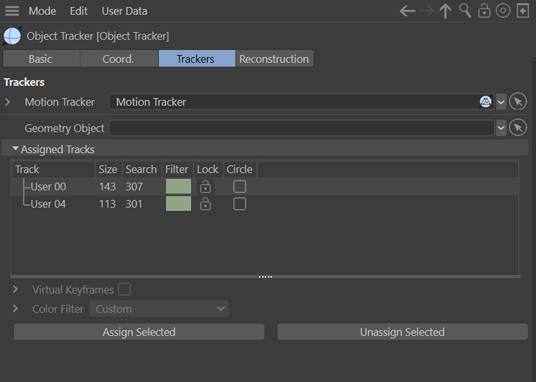Click the search magnifier icon
The image size is (536, 382).
click(x=465, y=11)
